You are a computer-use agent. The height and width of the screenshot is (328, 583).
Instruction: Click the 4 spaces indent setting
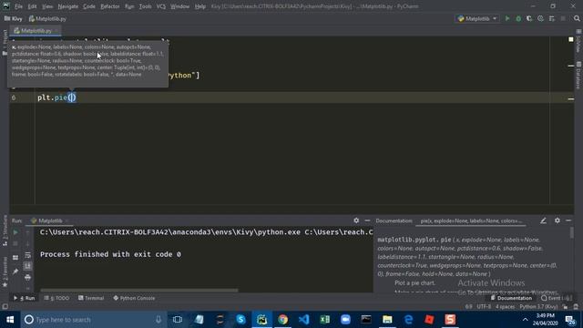(506, 307)
